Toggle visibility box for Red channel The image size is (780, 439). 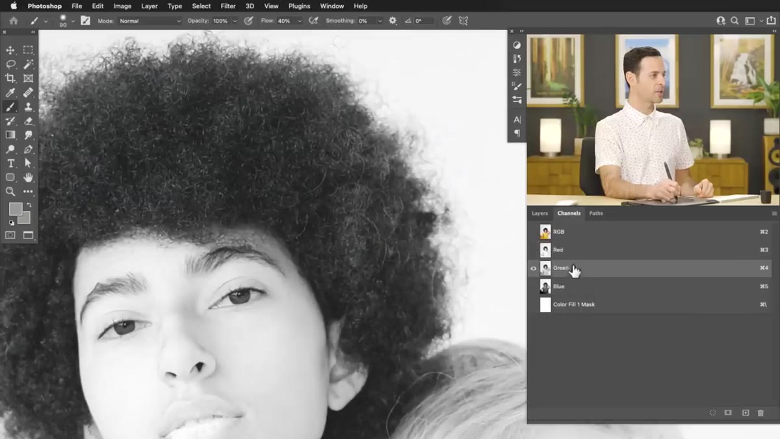(x=534, y=250)
